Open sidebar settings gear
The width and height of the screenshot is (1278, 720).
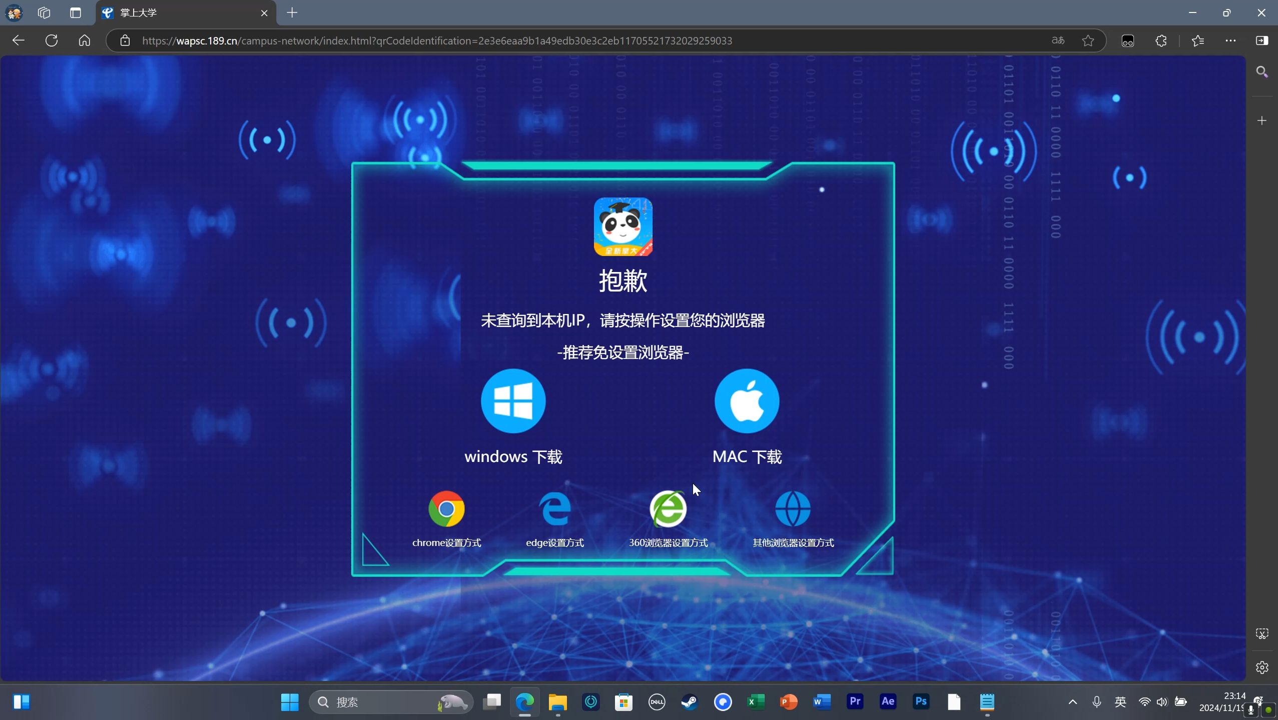coord(1262,667)
